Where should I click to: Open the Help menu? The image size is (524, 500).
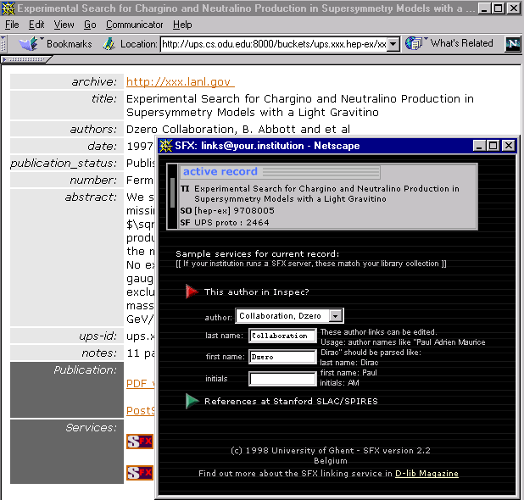182,25
